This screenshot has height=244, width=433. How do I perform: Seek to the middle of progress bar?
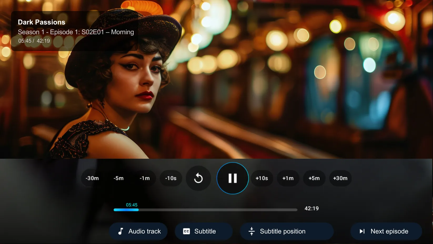(x=205, y=210)
